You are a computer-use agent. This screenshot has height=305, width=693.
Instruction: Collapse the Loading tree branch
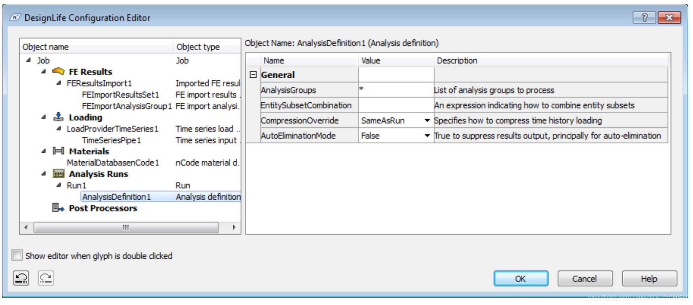[x=44, y=117]
